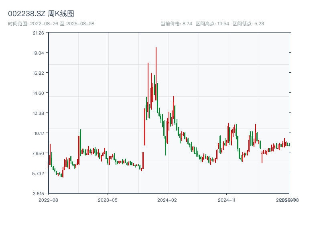This screenshot has height=241, width=321.
Task: Click the 2024-11 x-axis date label
Action: 226,200
